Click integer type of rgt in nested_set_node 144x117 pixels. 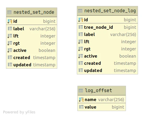48,43
